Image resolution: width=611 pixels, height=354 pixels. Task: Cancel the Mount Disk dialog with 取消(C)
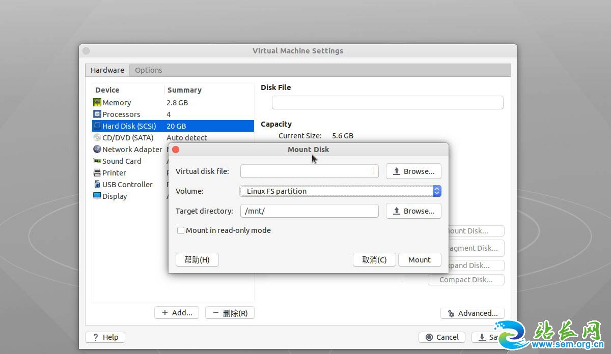coord(374,260)
